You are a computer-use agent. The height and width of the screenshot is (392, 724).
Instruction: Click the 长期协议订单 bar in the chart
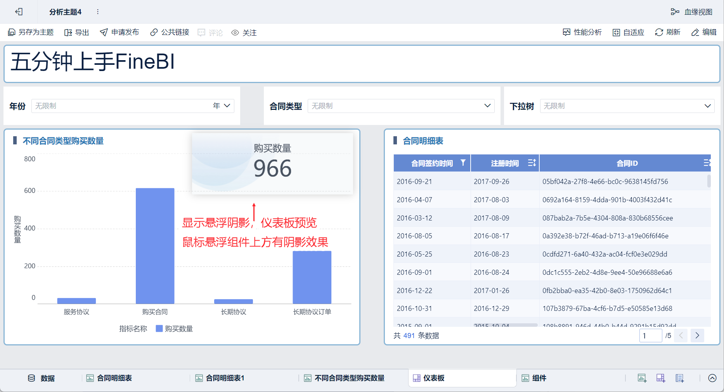tap(312, 277)
